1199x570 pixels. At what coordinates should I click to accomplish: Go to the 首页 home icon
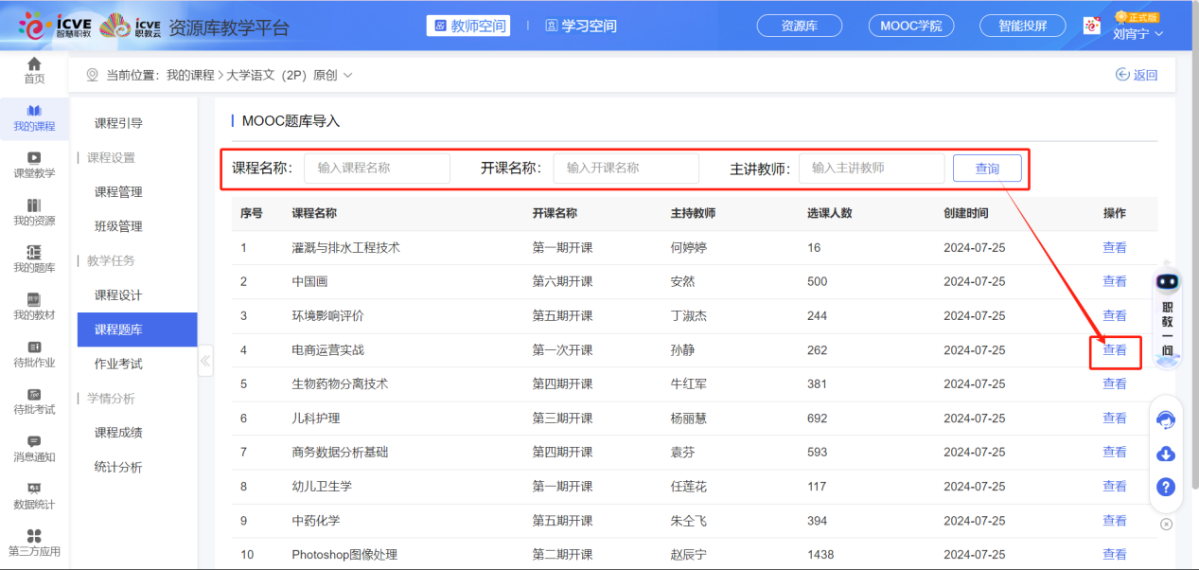tap(34, 70)
